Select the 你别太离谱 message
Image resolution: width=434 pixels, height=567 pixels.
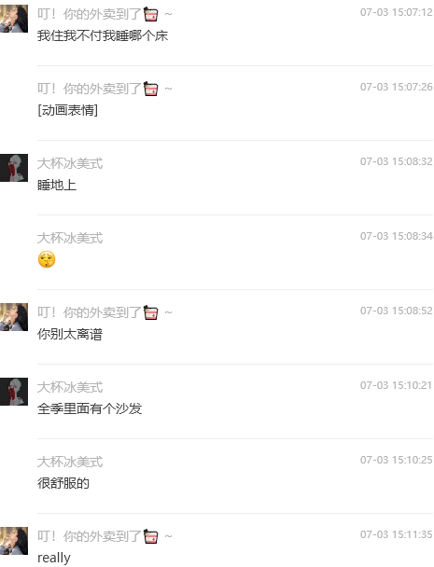pos(70,334)
